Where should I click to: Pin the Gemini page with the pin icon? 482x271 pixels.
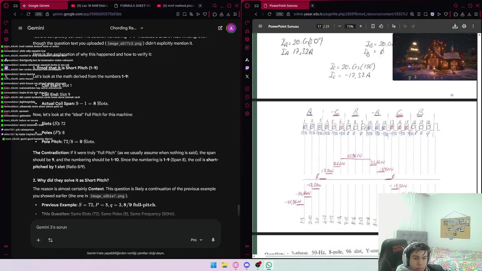pyautogui.click(x=178, y=14)
